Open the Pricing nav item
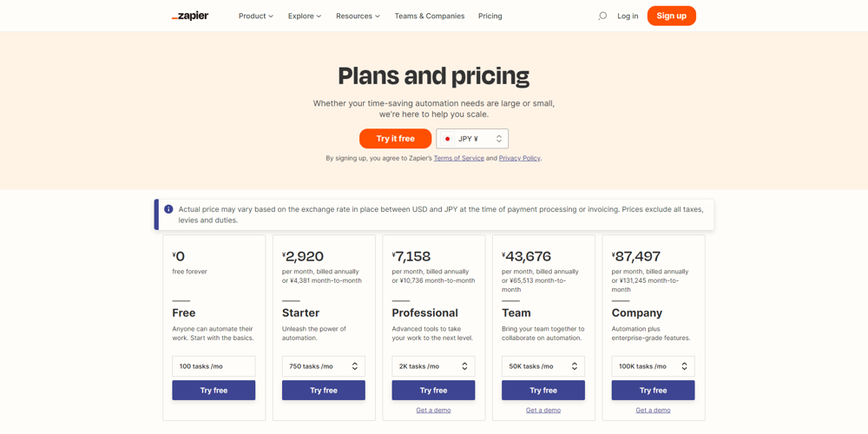Image resolution: width=868 pixels, height=434 pixels. point(490,16)
